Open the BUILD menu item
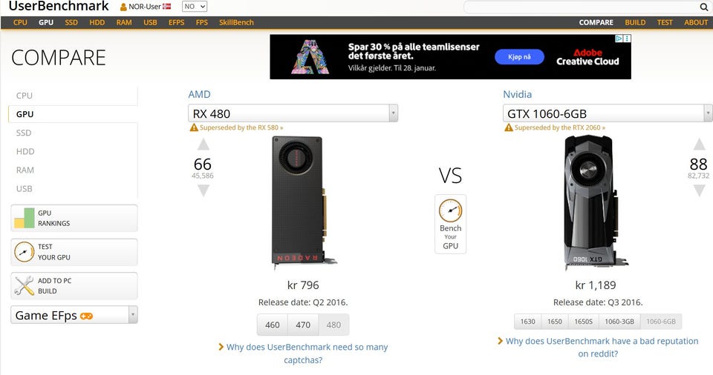The width and height of the screenshot is (713, 375). [x=635, y=22]
